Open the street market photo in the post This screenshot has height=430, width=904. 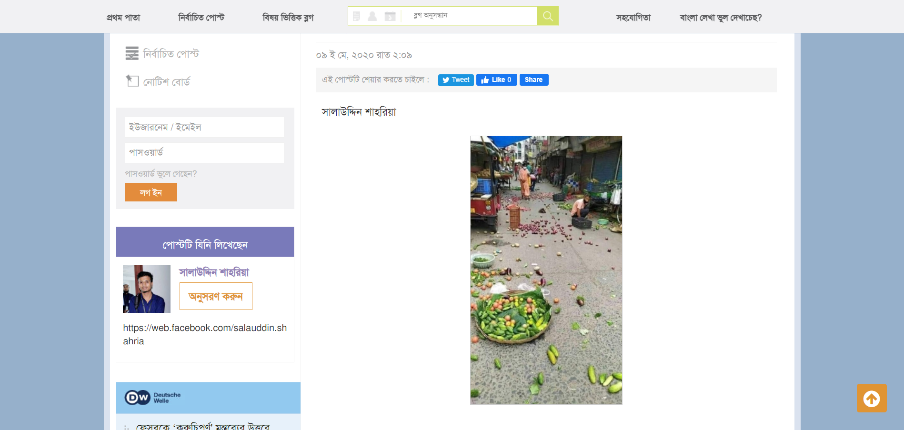pyautogui.click(x=546, y=270)
